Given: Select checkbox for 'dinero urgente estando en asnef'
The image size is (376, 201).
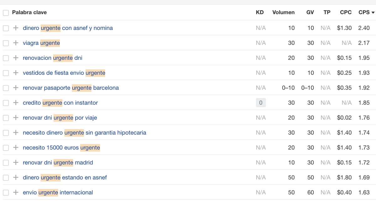Looking at the screenshot, I should [6, 178].
